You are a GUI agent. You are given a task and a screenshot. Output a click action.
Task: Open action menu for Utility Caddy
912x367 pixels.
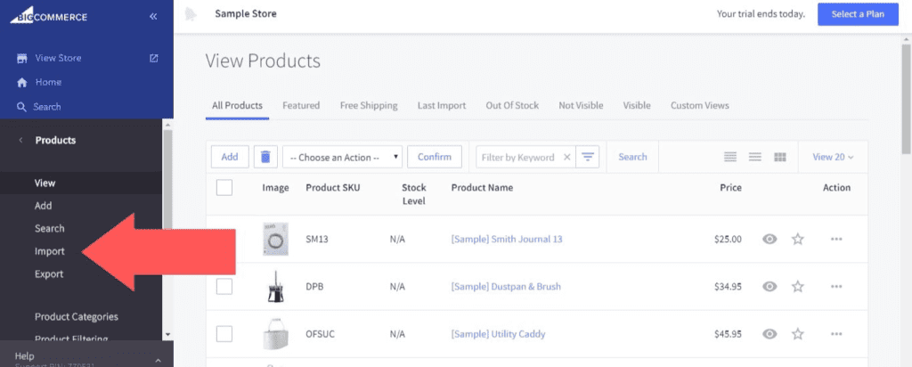click(x=836, y=334)
